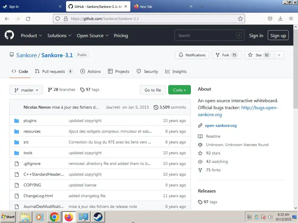
Task: Open commit hash 2ba7945
Action: 113,107
